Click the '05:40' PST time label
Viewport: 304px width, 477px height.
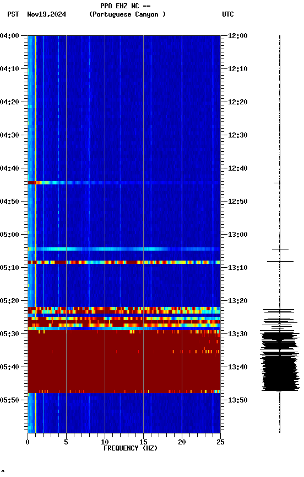9,367
